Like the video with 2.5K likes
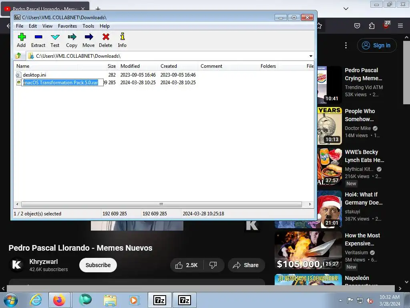Screen dimensions: 410x308 (x=187, y=265)
